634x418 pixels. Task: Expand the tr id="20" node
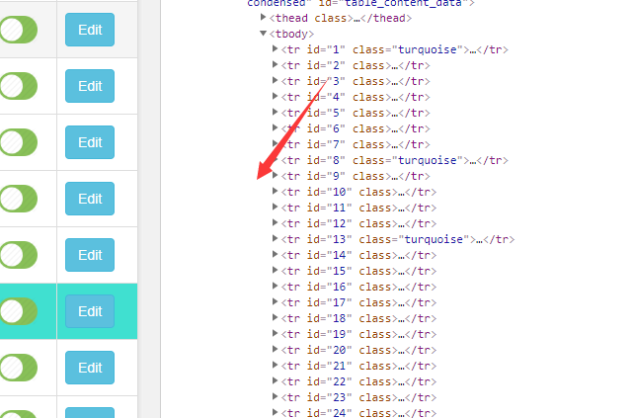pyautogui.click(x=275, y=349)
